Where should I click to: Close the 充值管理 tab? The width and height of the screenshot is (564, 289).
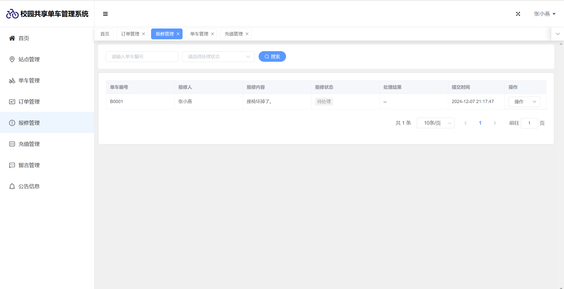247,34
